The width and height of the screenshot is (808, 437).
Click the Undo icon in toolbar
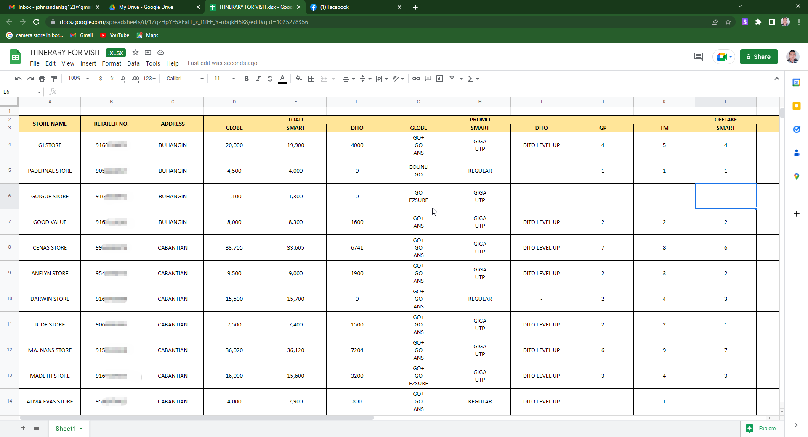coord(18,79)
